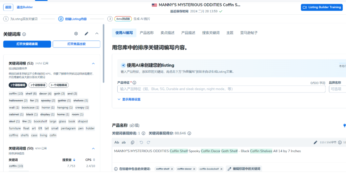Screen dimensions: 346x173
Task: Switch to the 亚马逊帖子 tab
Action: click(249, 33)
